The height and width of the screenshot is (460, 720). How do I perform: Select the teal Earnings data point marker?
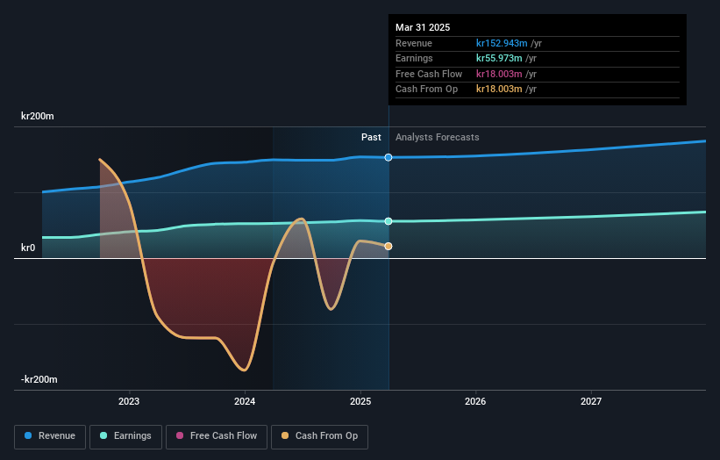389,221
